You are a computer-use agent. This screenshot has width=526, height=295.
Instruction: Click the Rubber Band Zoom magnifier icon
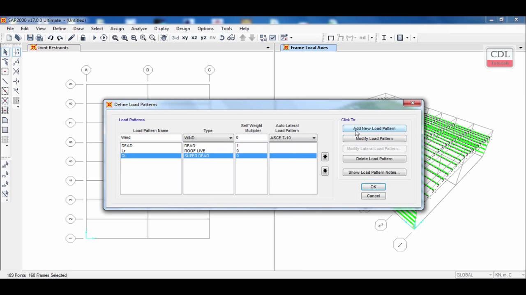pyautogui.click(x=115, y=38)
